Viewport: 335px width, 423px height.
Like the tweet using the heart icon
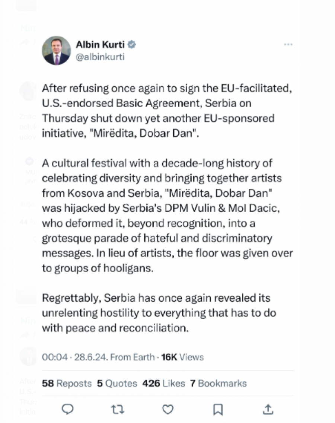[167, 409]
